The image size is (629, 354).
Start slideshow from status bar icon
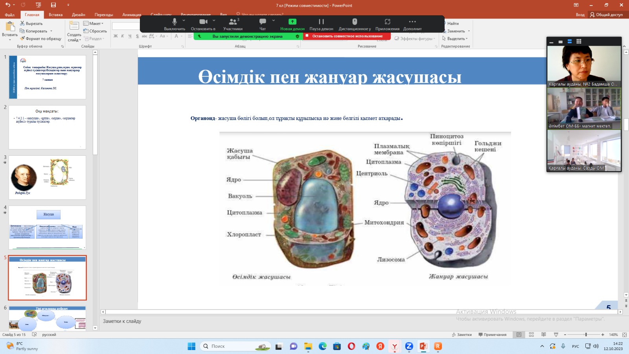(556, 335)
